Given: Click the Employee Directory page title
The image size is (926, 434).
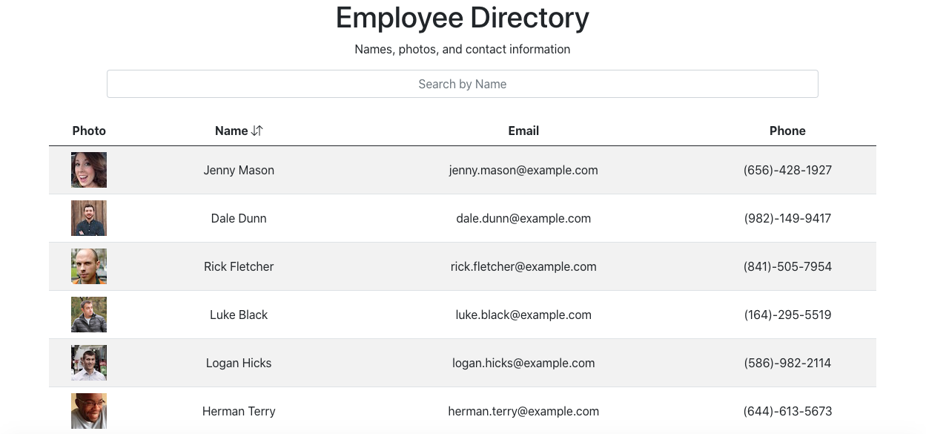Looking at the screenshot, I should (x=462, y=17).
